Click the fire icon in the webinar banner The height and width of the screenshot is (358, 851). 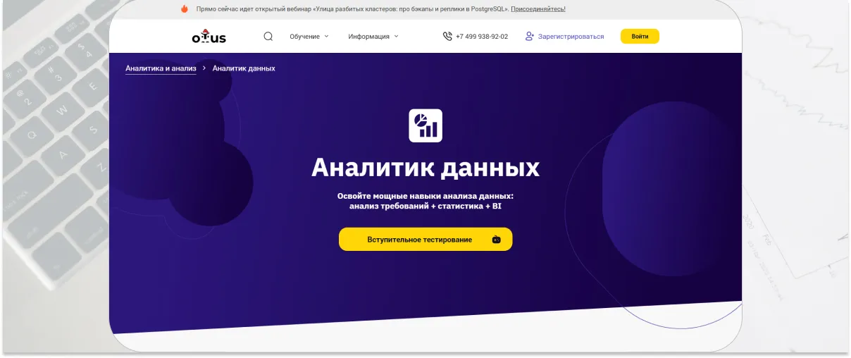185,9
